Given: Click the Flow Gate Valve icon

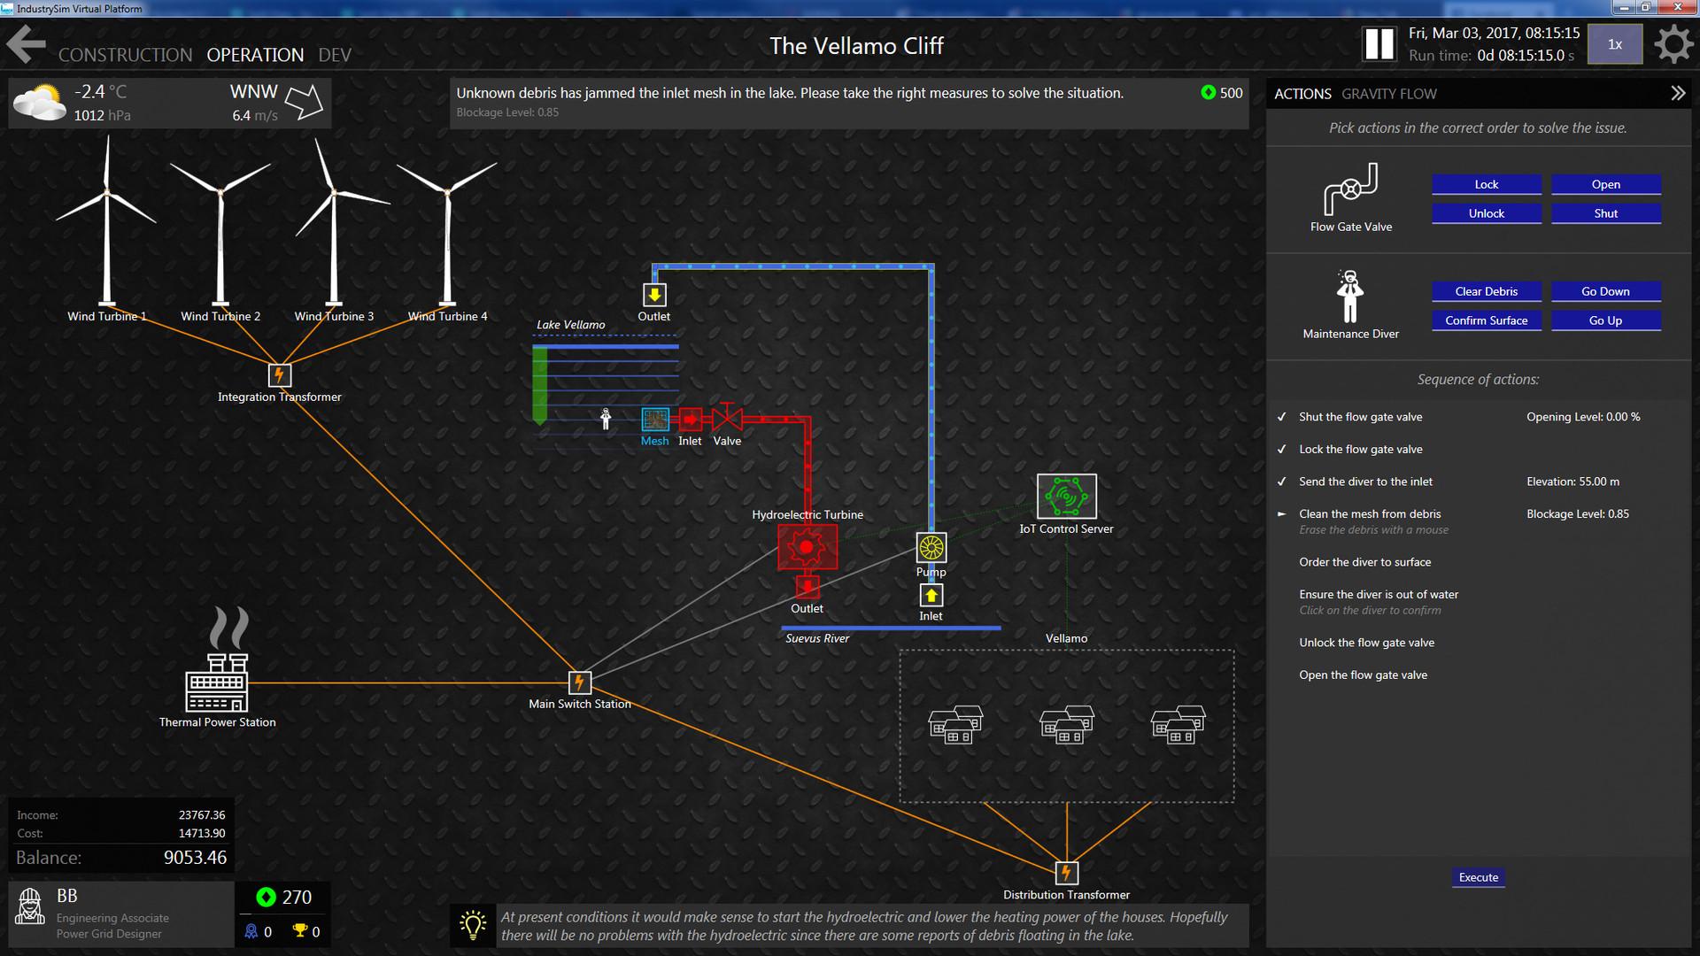Looking at the screenshot, I should (x=1351, y=186).
